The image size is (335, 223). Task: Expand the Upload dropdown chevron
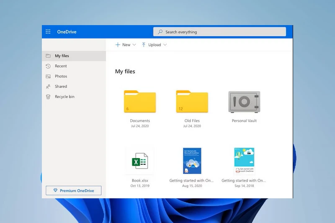pyautogui.click(x=165, y=45)
